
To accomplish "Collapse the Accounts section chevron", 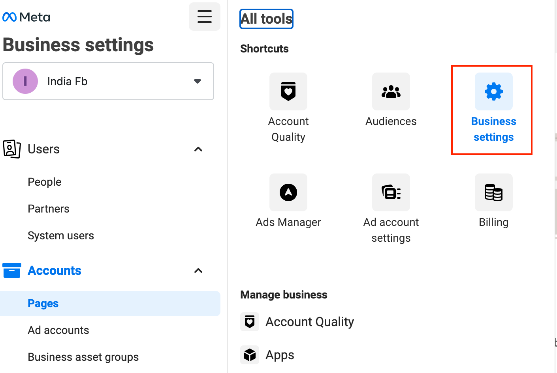I will [198, 270].
